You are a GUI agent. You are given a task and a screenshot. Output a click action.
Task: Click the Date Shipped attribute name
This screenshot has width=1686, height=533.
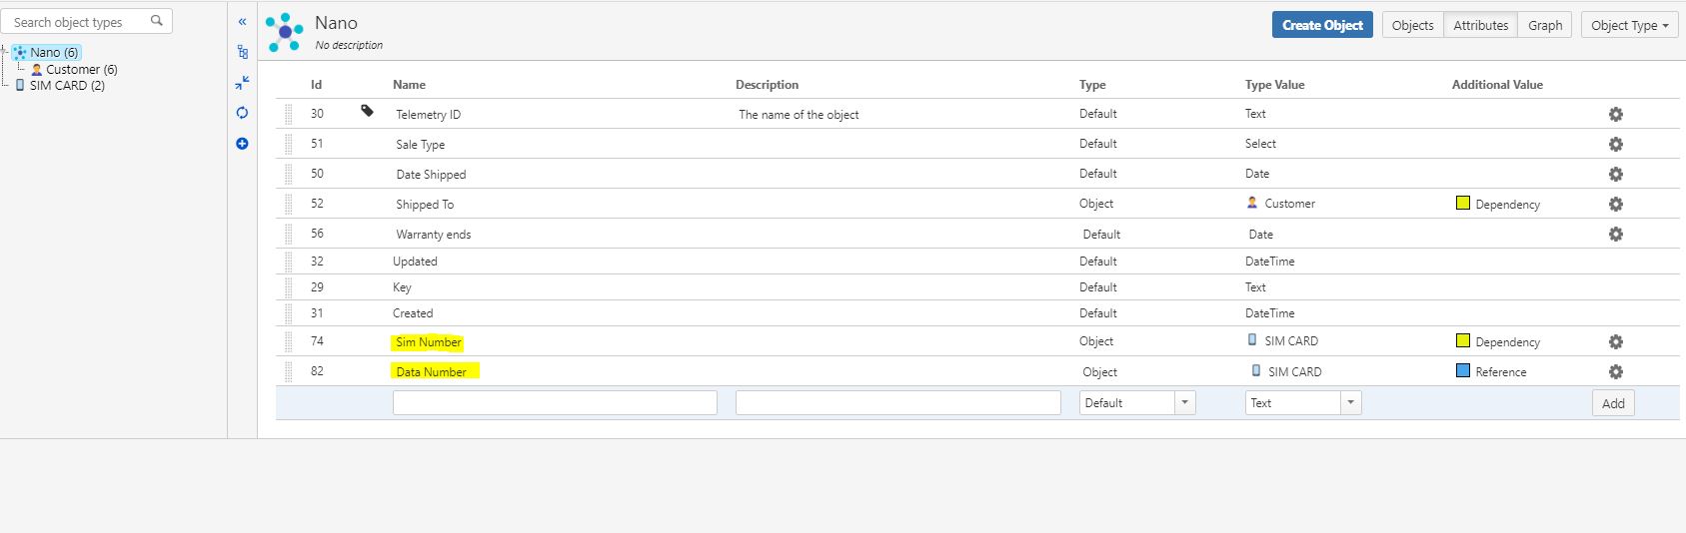431,174
